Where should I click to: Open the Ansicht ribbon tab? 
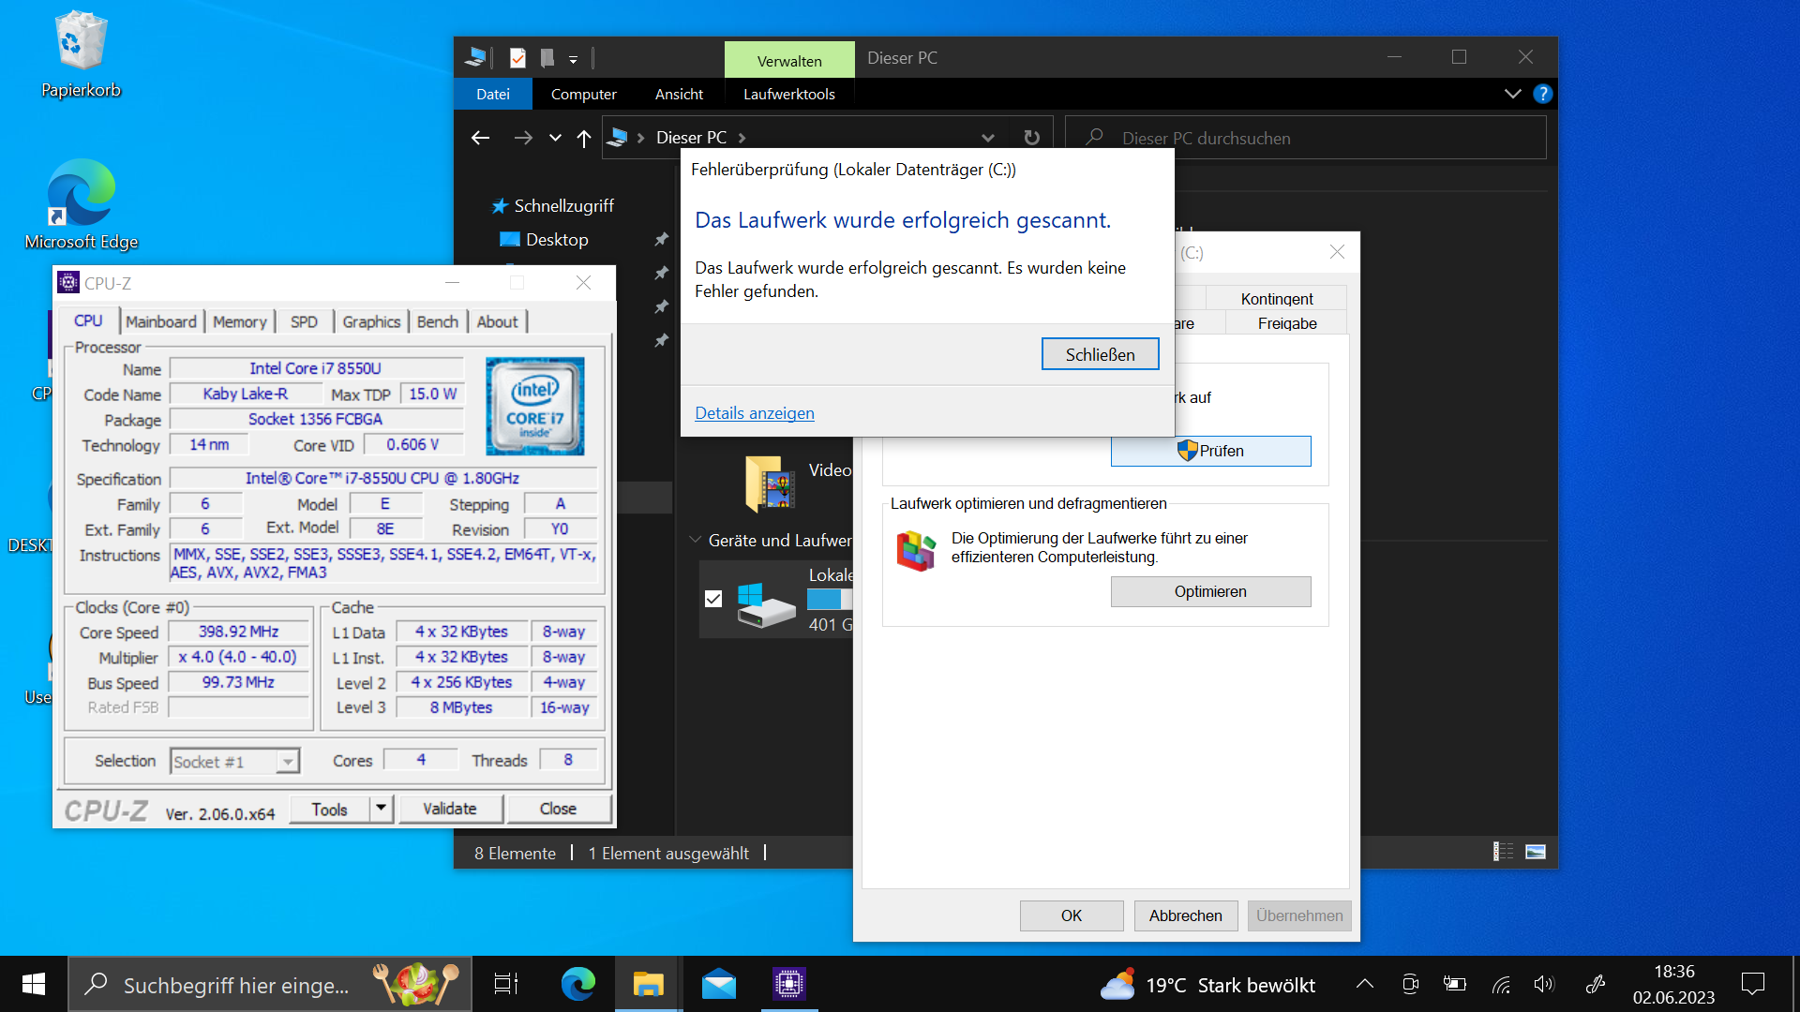(x=679, y=94)
